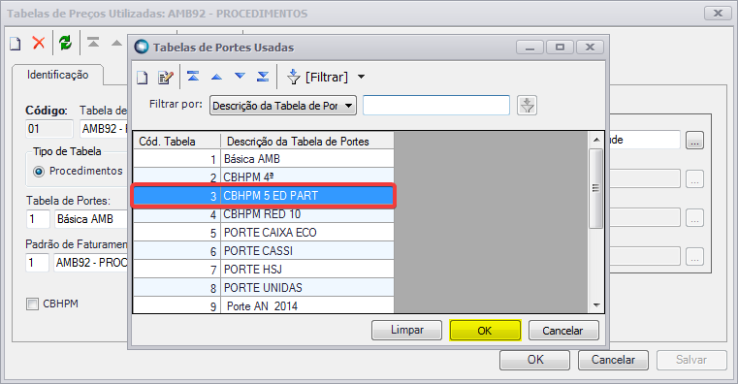Image resolution: width=738 pixels, height=384 pixels.
Task: Click the red X delete icon in background window
Action: point(39,43)
